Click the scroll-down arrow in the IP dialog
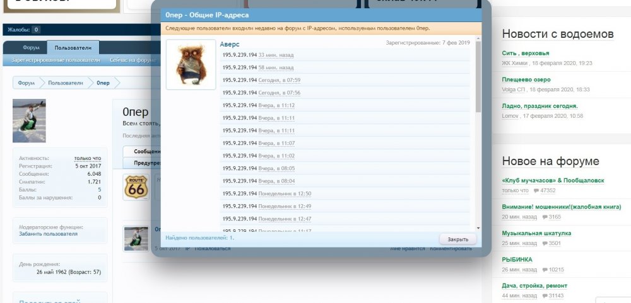The height and width of the screenshot is (303, 631). [478, 227]
